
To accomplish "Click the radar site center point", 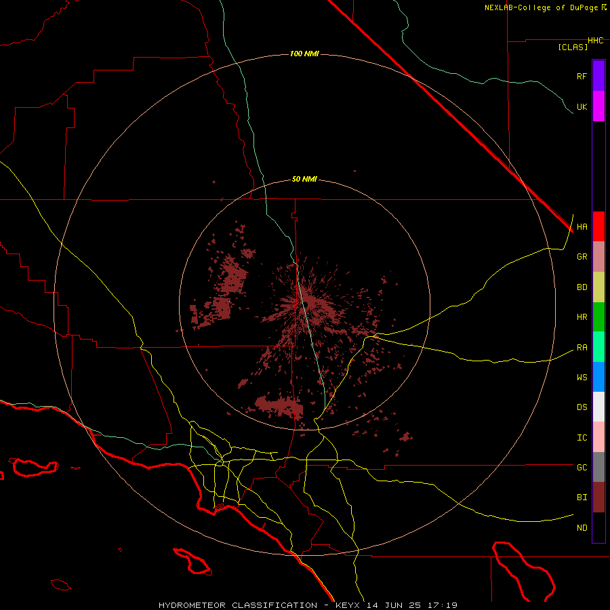I will click(304, 304).
